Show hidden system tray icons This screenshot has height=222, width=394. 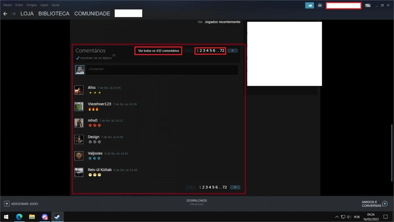337,217
